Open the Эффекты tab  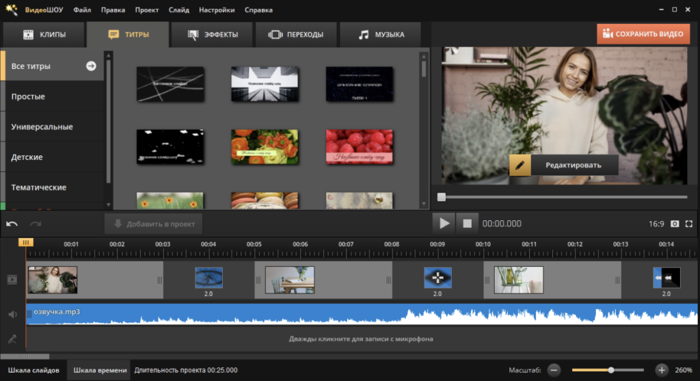tap(211, 34)
